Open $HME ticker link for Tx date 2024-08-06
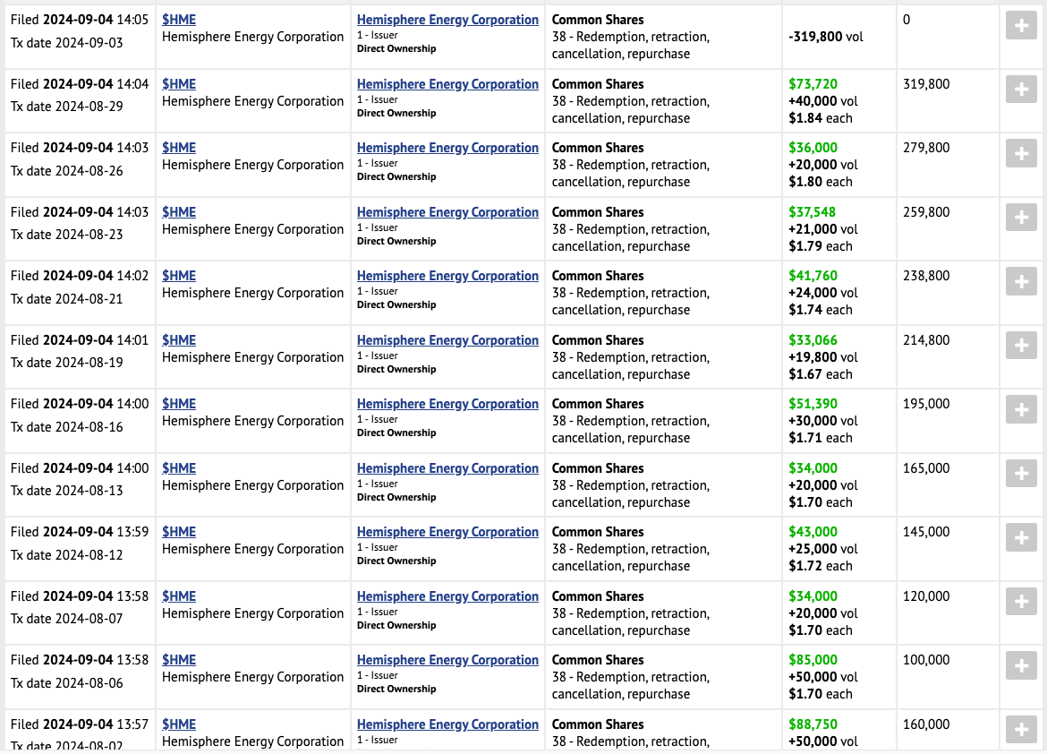Viewport: 1047px width, 754px height. pyautogui.click(x=179, y=660)
